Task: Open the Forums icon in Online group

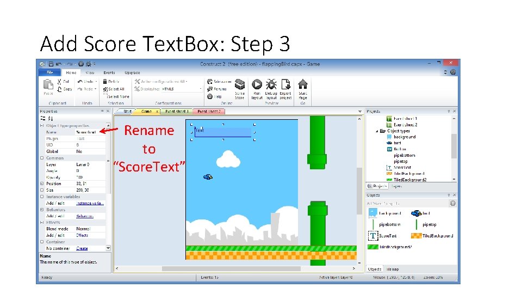Action: [x=210, y=89]
